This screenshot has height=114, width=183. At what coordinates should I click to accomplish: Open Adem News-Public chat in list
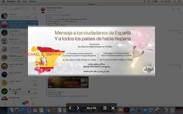click(19, 24)
